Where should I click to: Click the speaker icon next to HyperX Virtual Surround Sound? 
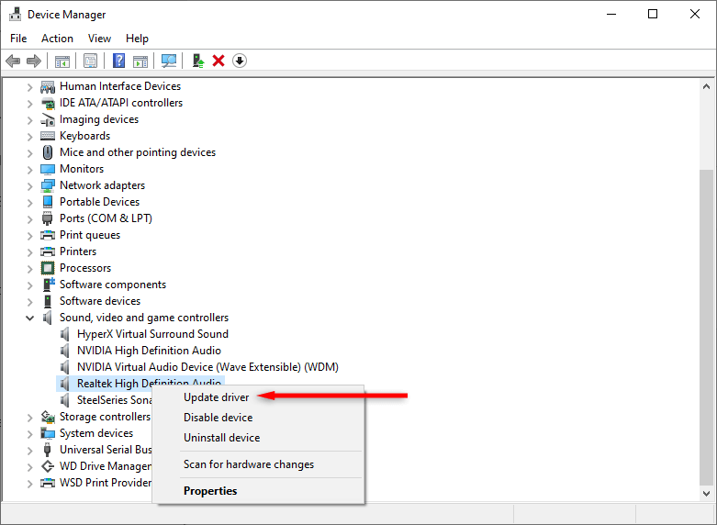65,334
